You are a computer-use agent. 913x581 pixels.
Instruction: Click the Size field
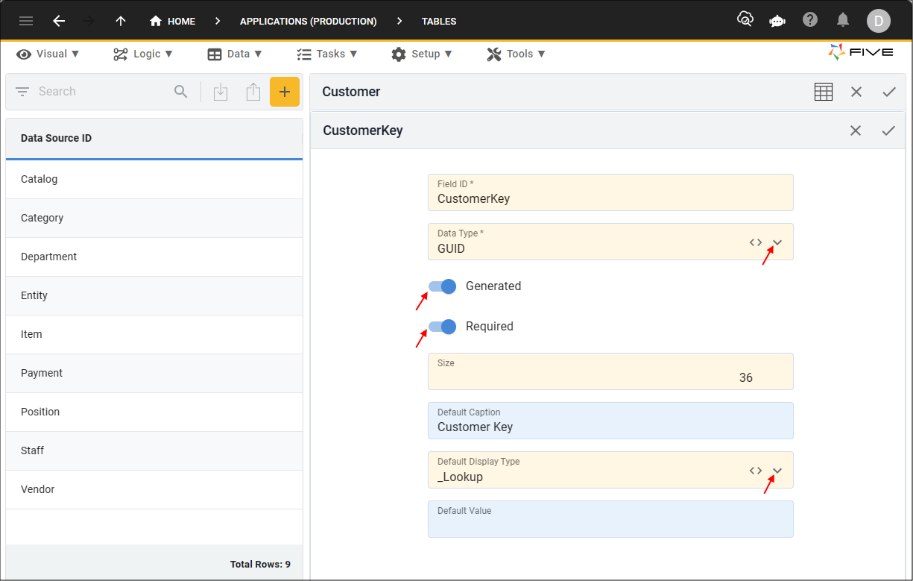coord(610,371)
